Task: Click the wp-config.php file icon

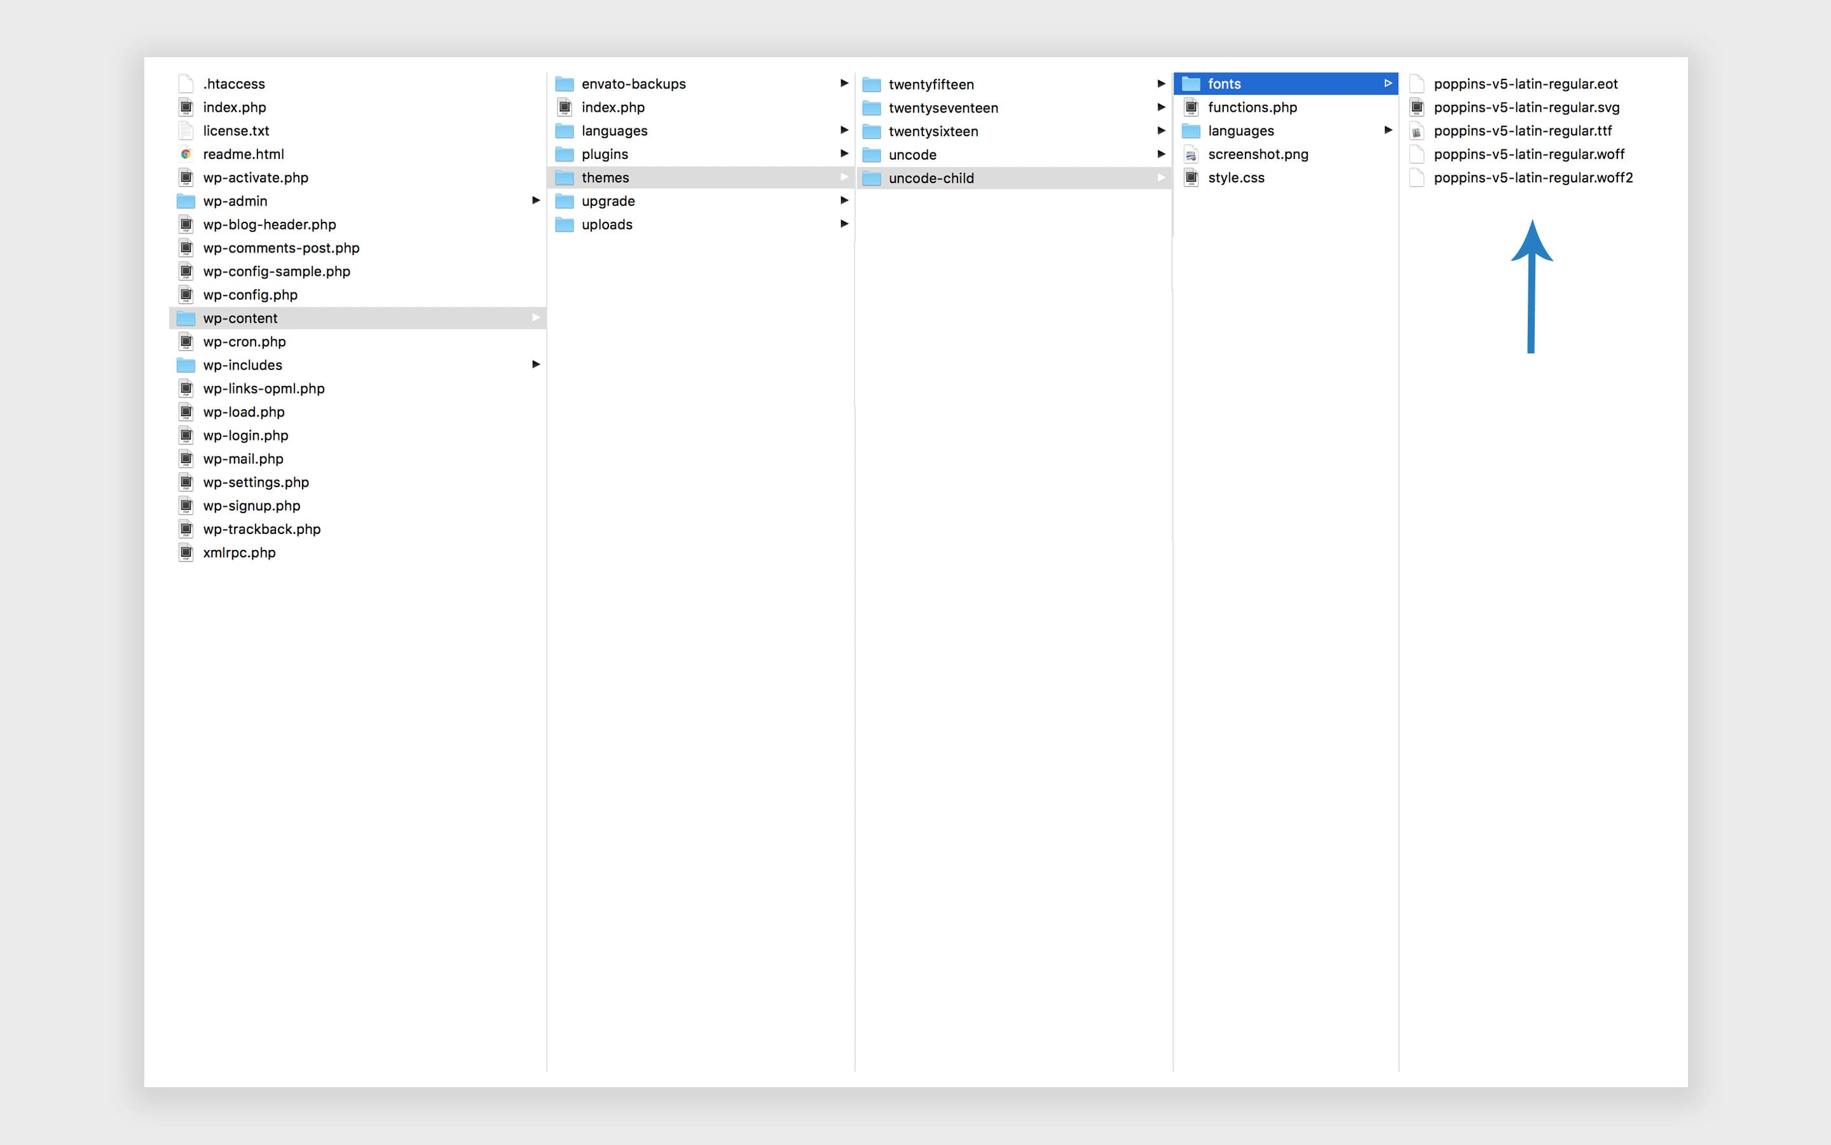Action: (186, 294)
